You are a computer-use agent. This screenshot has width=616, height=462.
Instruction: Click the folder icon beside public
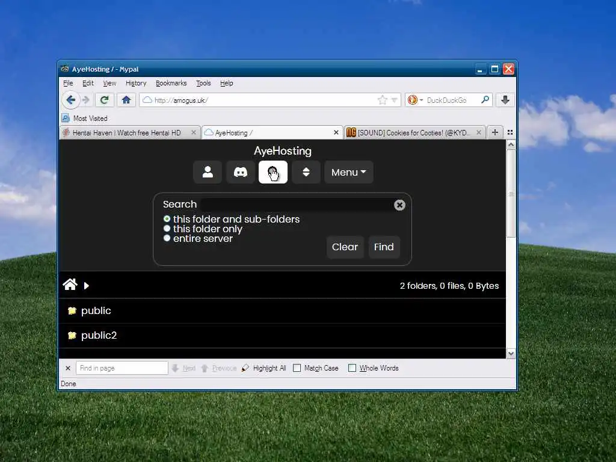pyautogui.click(x=72, y=311)
